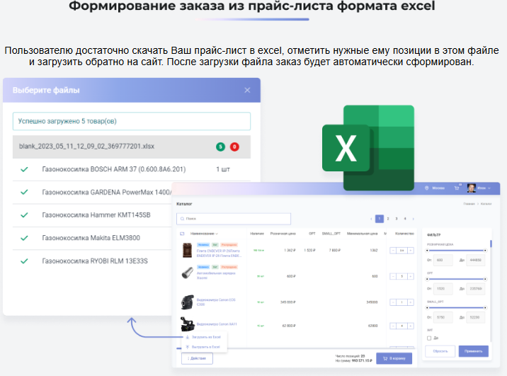Click the red error count badge

point(234,147)
